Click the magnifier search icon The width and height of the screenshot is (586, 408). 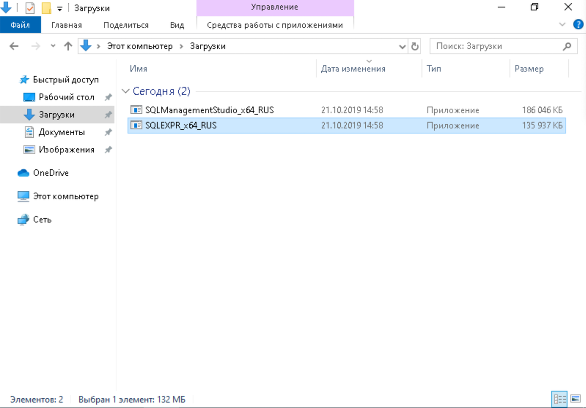coord(567,46)
